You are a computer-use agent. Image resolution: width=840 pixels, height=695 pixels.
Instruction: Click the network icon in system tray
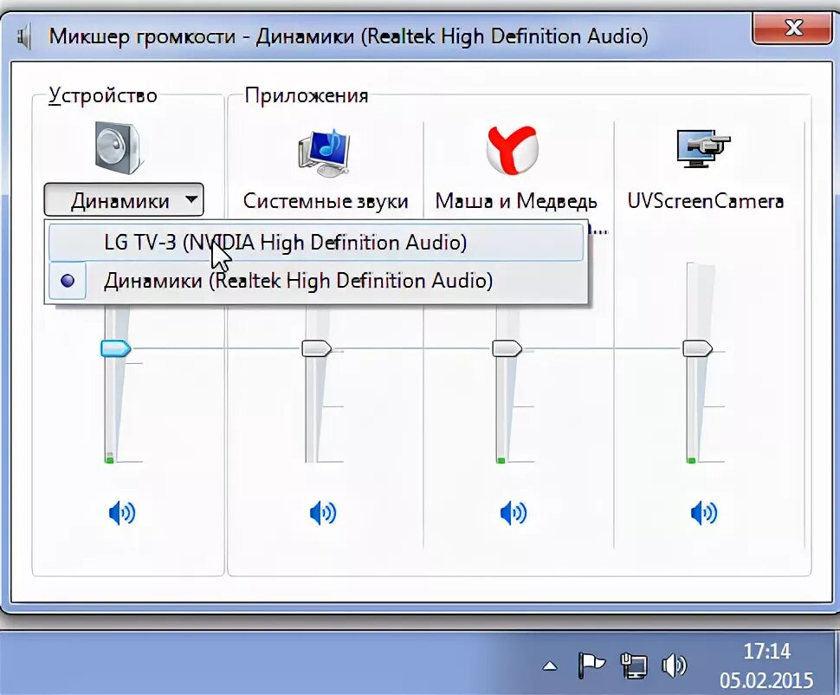pos(634,666)
